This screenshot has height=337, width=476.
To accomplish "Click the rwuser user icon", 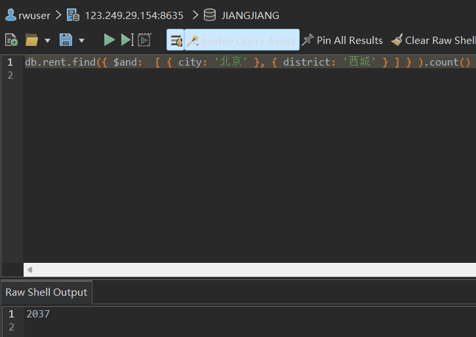I will [x=10, y=15].
